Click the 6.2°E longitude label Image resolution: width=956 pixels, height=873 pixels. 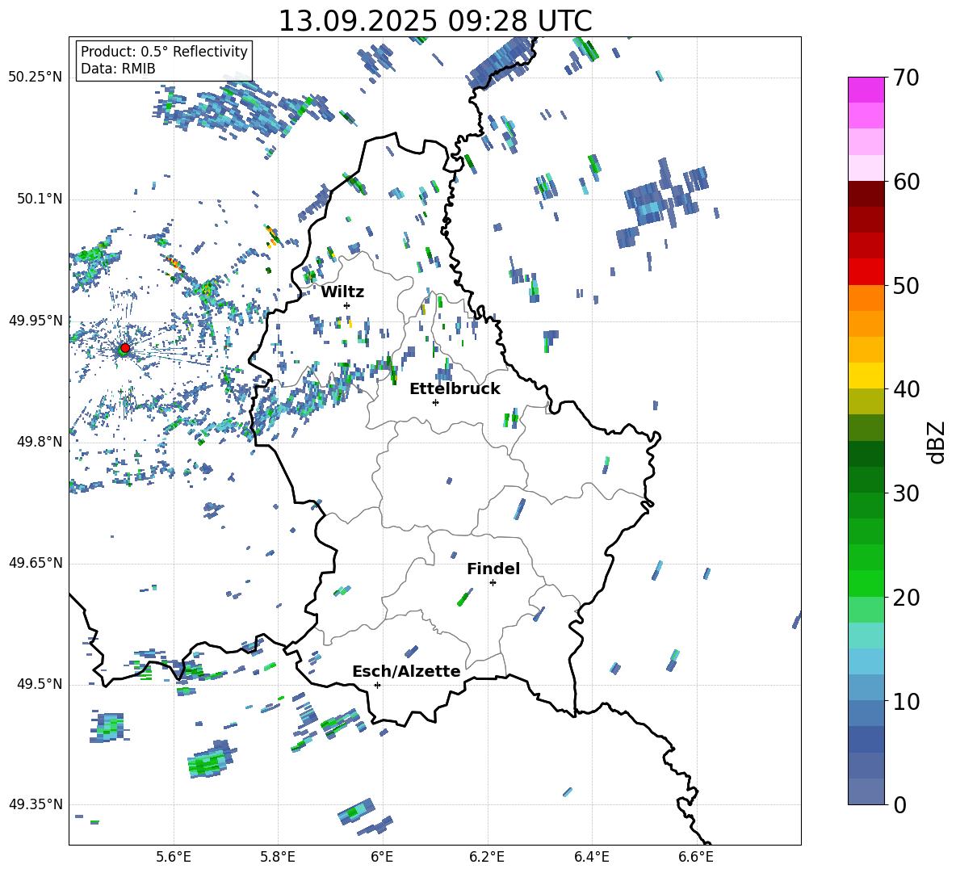click(487, 857)
